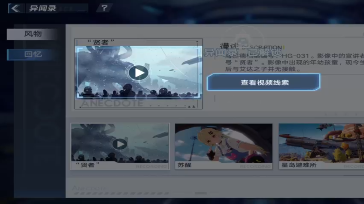Image resolution: width=364 pixels, height=204 pixels.
Task: Play the large “贤者” preview video
Action: [x=139, y=73]
